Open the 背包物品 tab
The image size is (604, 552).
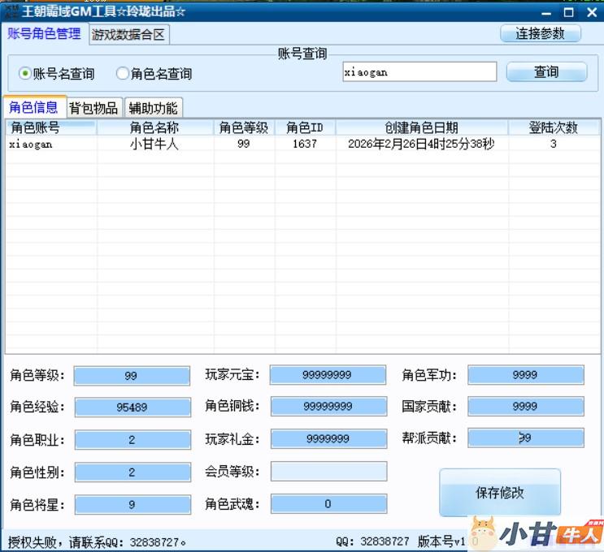tap(93, 108)
